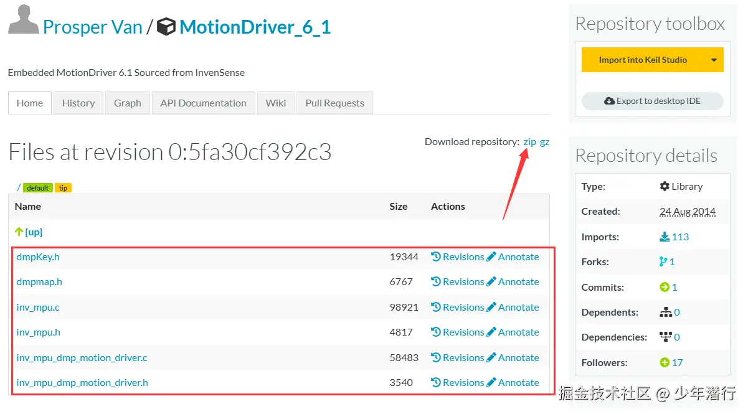
Task: Download repository as zip
Action: (x=529, y=142)
